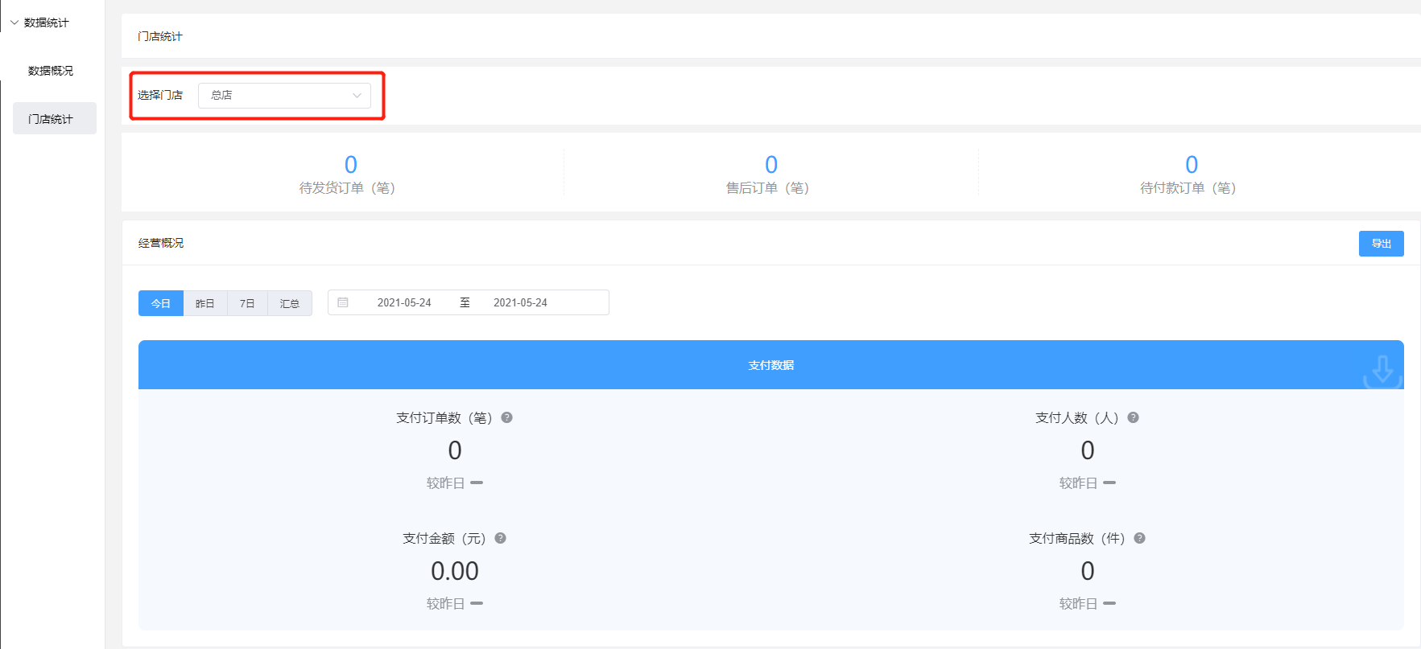Click the calendar icon in date range

click(x=343, y=302)
